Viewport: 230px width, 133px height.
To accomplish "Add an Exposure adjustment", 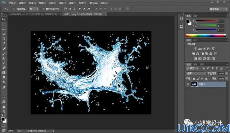I will coord(209,49).
